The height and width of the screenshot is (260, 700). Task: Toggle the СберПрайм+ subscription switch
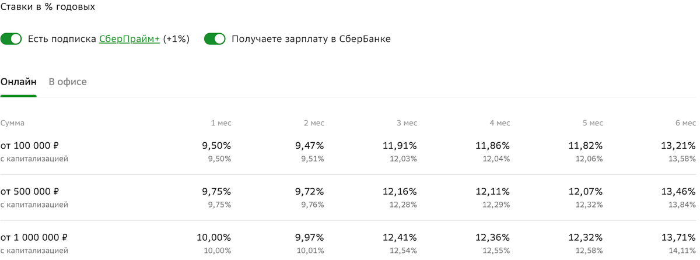[11, 39]
